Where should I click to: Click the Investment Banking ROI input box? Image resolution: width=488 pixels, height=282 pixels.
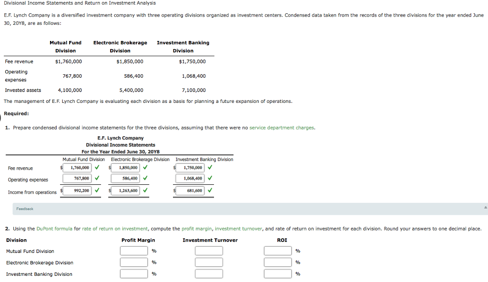click(x=278, y=273)
